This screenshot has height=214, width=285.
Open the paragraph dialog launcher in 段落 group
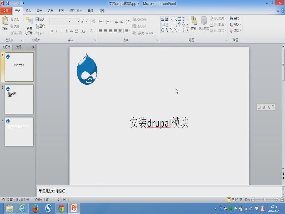click(x=157, y=40)
